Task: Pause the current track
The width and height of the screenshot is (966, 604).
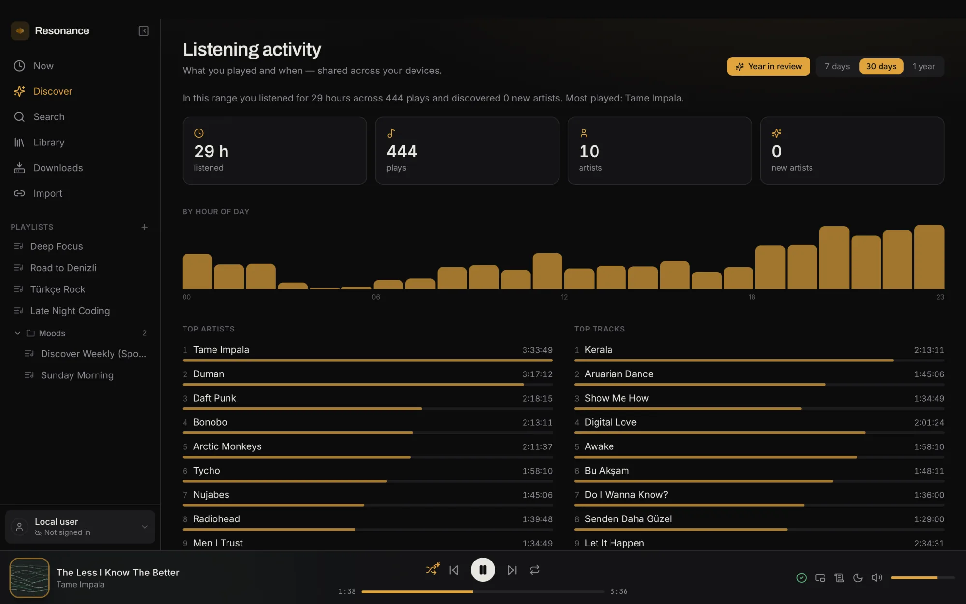Action: (x=483, y=570)
